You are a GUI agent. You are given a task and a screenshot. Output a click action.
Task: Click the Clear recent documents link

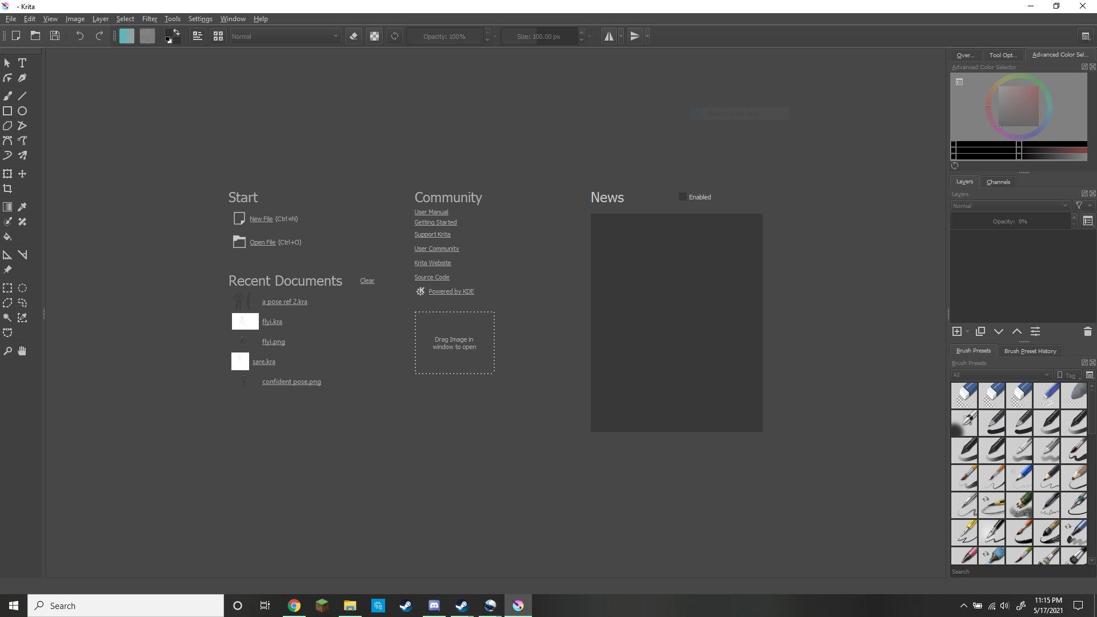(366, 281)
